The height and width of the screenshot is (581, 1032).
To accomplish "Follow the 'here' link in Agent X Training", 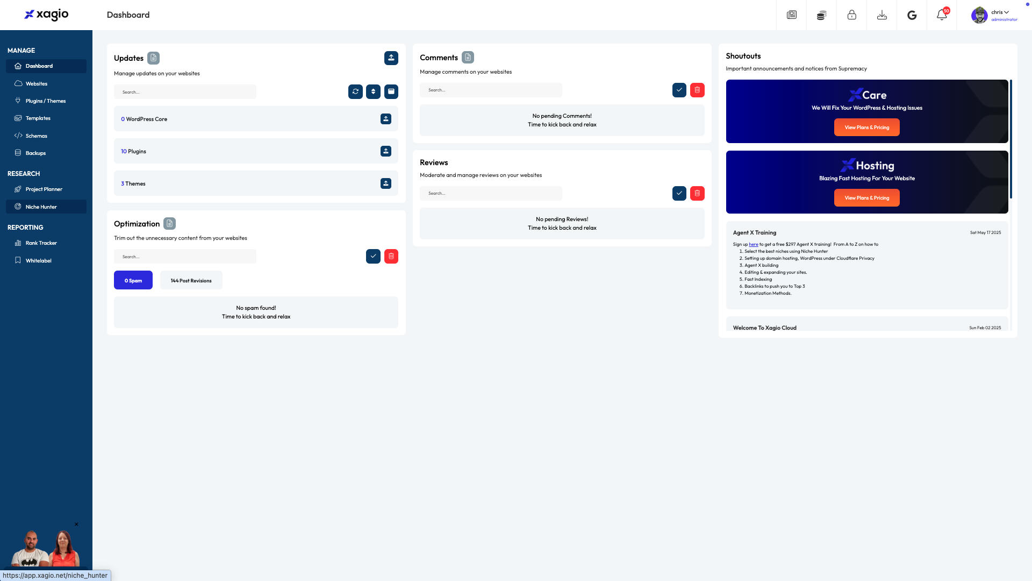I will (754, 244).
